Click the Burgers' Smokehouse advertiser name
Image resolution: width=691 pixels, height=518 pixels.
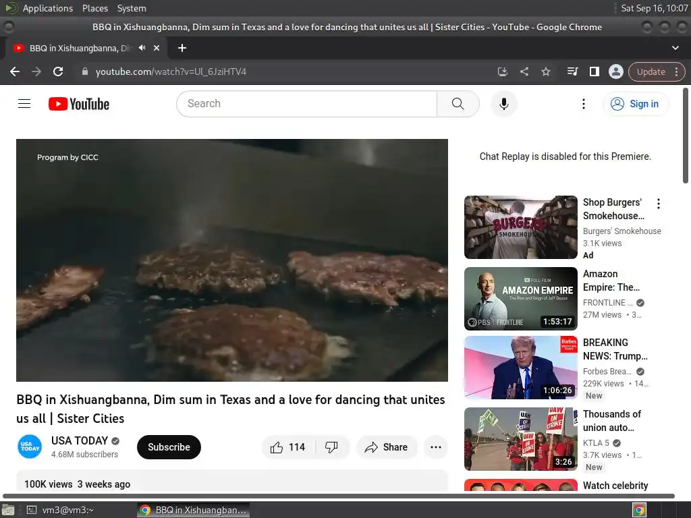(621, 231)
